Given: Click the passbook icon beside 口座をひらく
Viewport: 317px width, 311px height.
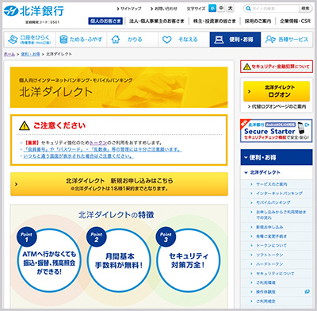Looking at the screenshot, I should (13, 40).
